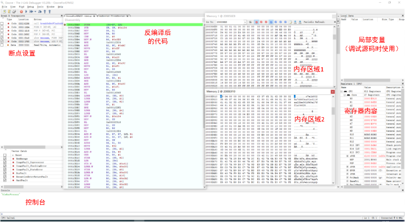Expand the APSR register row
The width and height of the screenshot is (405, 222).
point(348,167)
